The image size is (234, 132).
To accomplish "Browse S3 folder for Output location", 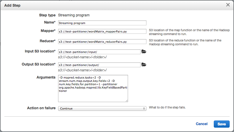I will 144,65.
